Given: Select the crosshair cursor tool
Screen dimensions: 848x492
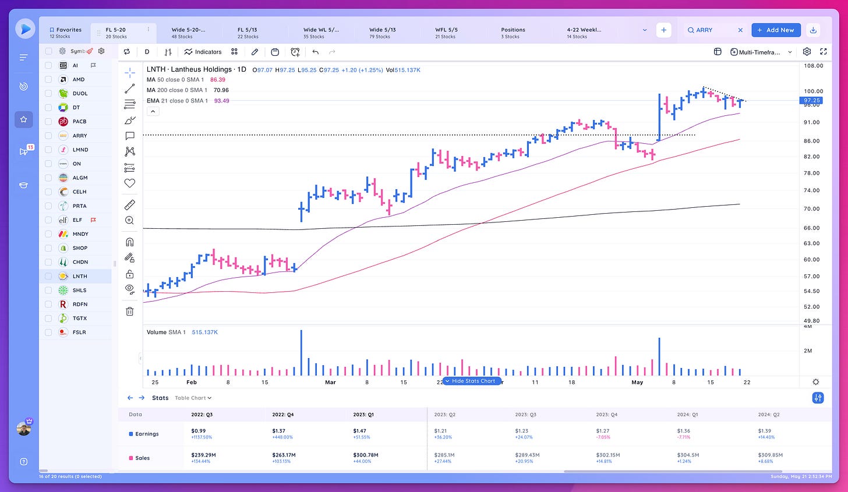Looking at the screenshot, I should (x=130, y=73).
